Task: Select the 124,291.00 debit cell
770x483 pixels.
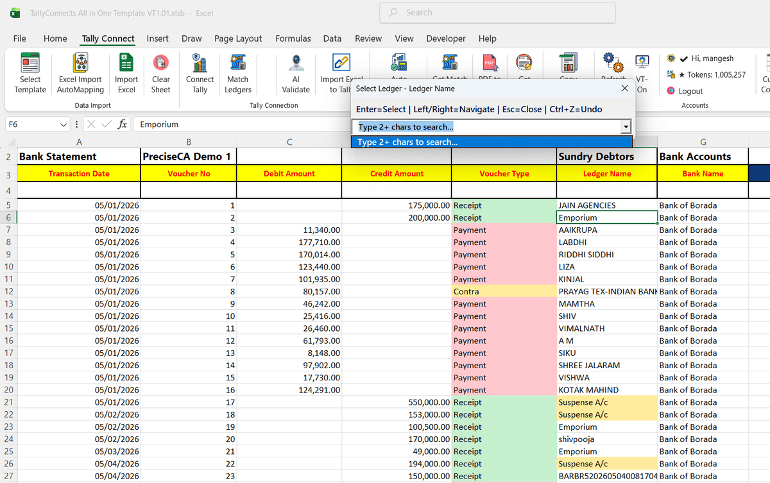Action: pos(289,390)
